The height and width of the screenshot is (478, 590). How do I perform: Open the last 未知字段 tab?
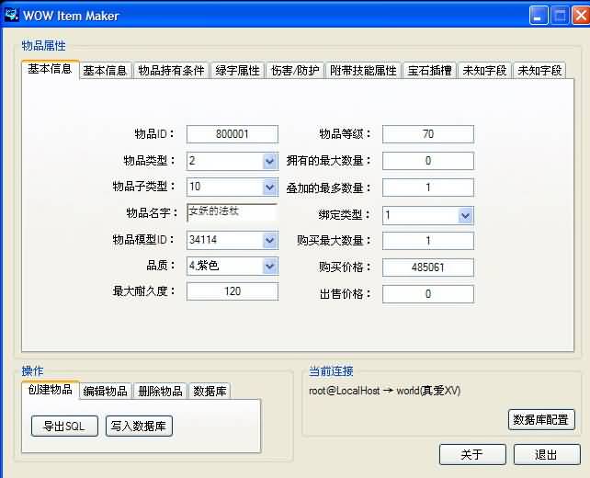[x=539, y=71]
